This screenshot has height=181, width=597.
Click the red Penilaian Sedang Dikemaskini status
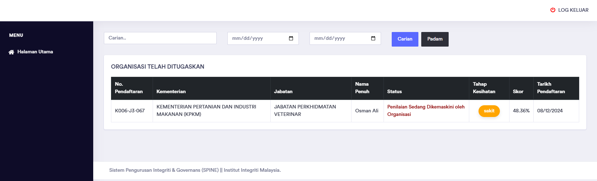coord(426,111)
